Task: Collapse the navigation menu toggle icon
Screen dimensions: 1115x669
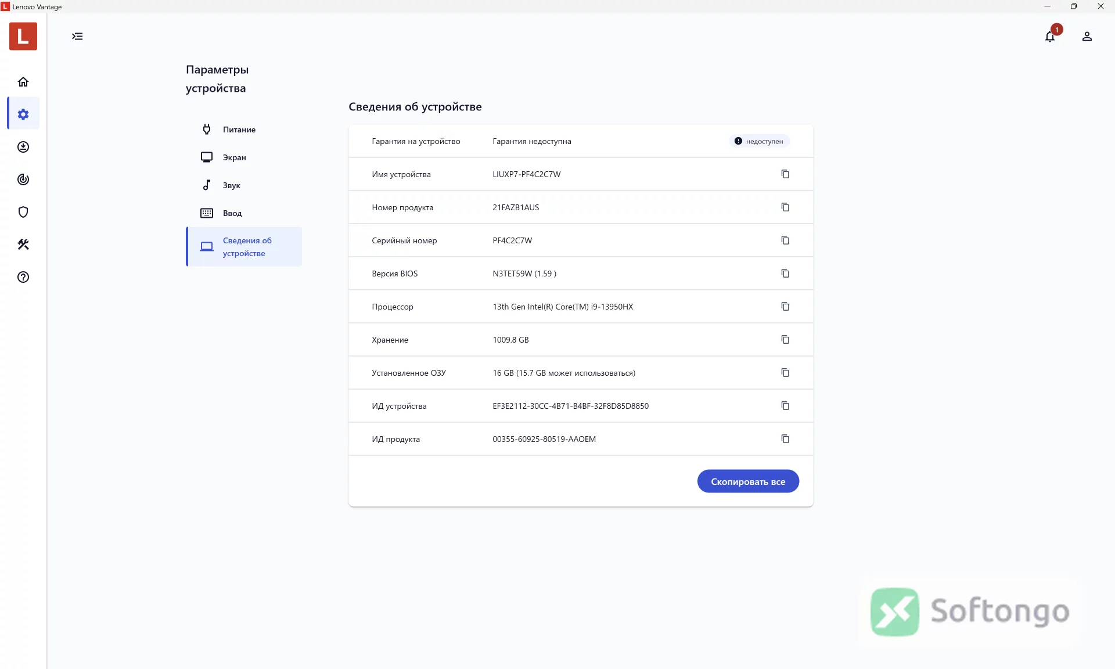Action: (x=77, y=37)
